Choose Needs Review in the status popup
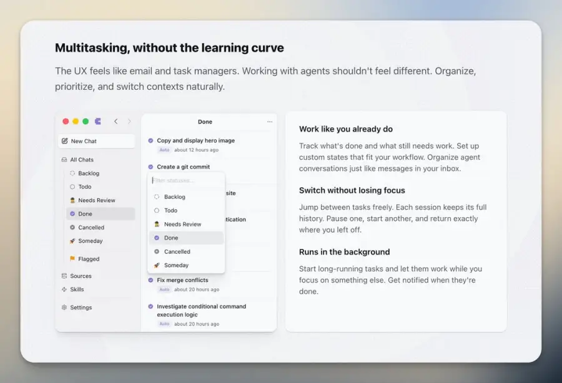This screenshot has height=383, width=562. 186,224
